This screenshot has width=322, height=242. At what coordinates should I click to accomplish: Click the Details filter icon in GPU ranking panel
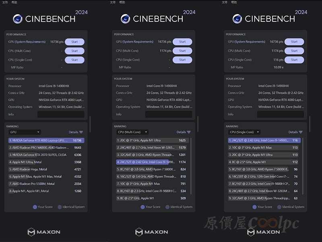coord(81,132)
